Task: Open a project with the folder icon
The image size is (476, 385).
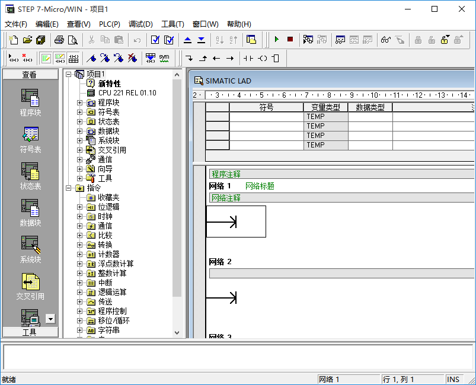Action: point(27,40)
